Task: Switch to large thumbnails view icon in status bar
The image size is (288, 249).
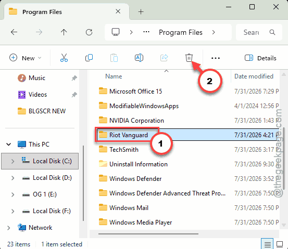Action: 280,244
